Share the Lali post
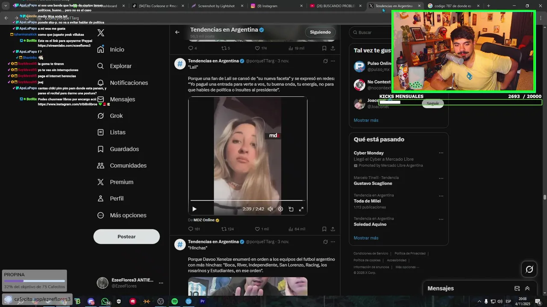Image resolution: width=547 pixels, height=307 pixels. tap(333, 229)
